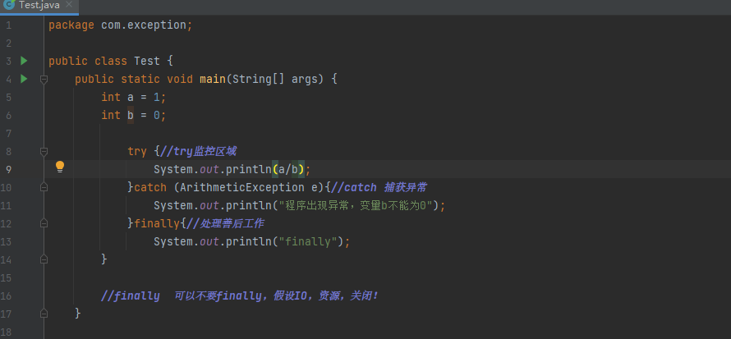Click the main method name
Image resolution: width=731 pixels, height=339 pixels.
pyautogui.click(x=212, y=79)
